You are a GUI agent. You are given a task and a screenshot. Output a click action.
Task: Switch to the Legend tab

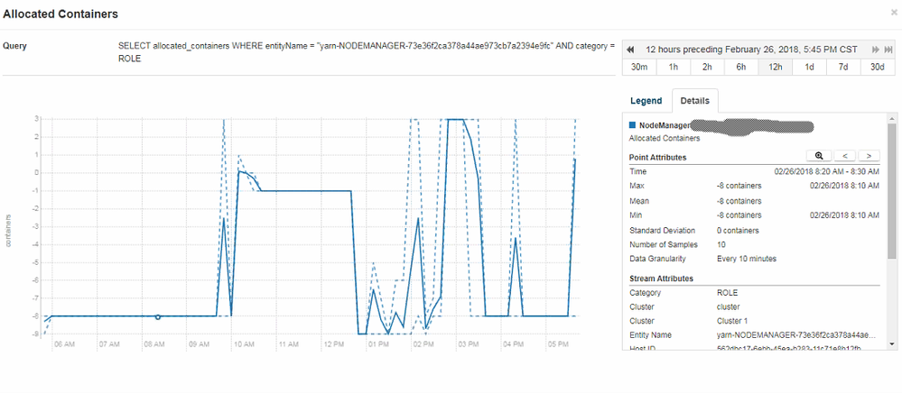(646, 101)
